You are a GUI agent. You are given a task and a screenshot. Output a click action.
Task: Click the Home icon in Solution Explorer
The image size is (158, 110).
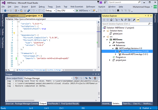[111, 20]
